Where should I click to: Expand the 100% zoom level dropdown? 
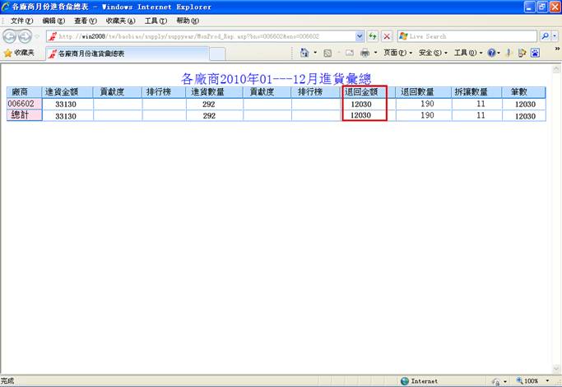coord(546,381)
